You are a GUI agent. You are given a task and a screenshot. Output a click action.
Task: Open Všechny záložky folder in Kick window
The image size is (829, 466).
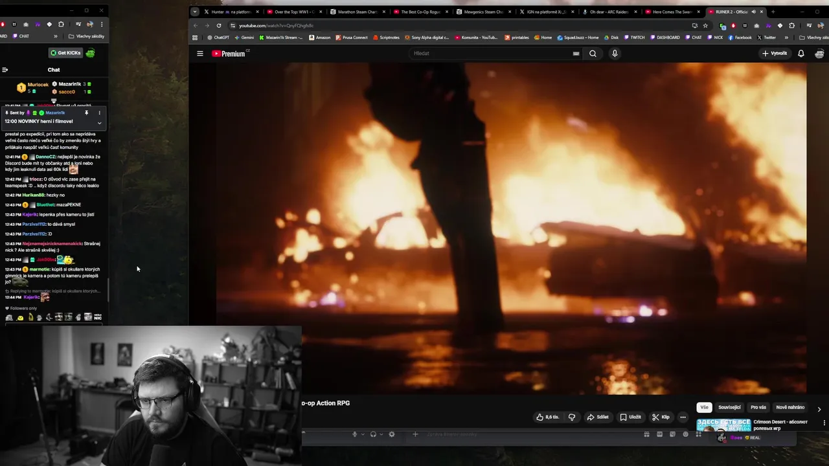coord(86,36)
